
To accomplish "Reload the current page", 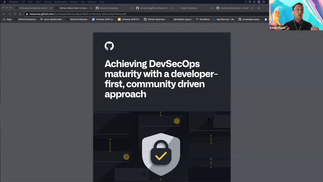I will tap(15, 14).
